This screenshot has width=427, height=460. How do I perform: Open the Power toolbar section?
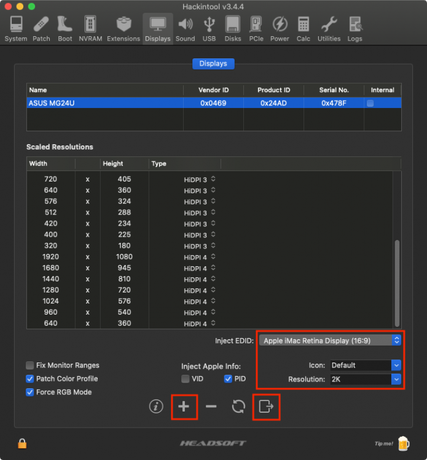click(280, 29)
